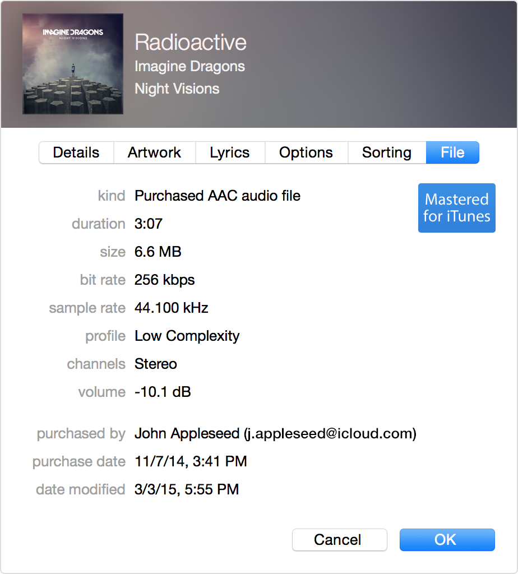The width and height of the screenshot is (518, 574).
Task: Click the volume value -10.1 dB
Action: tap(163, 392)
